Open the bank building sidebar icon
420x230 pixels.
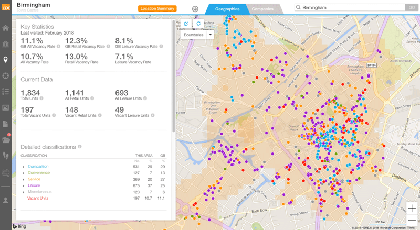point(6,44)
